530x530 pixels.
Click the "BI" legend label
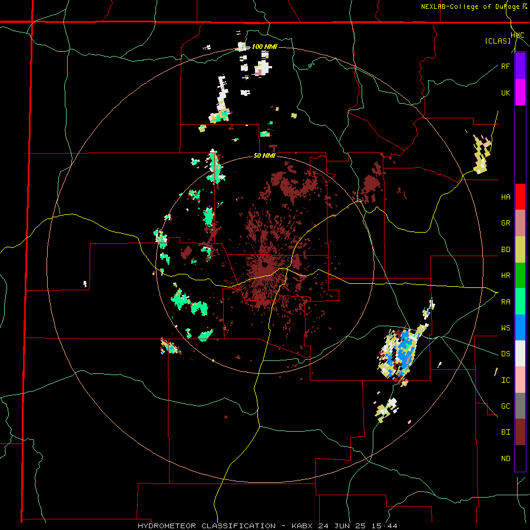[505, 432]
